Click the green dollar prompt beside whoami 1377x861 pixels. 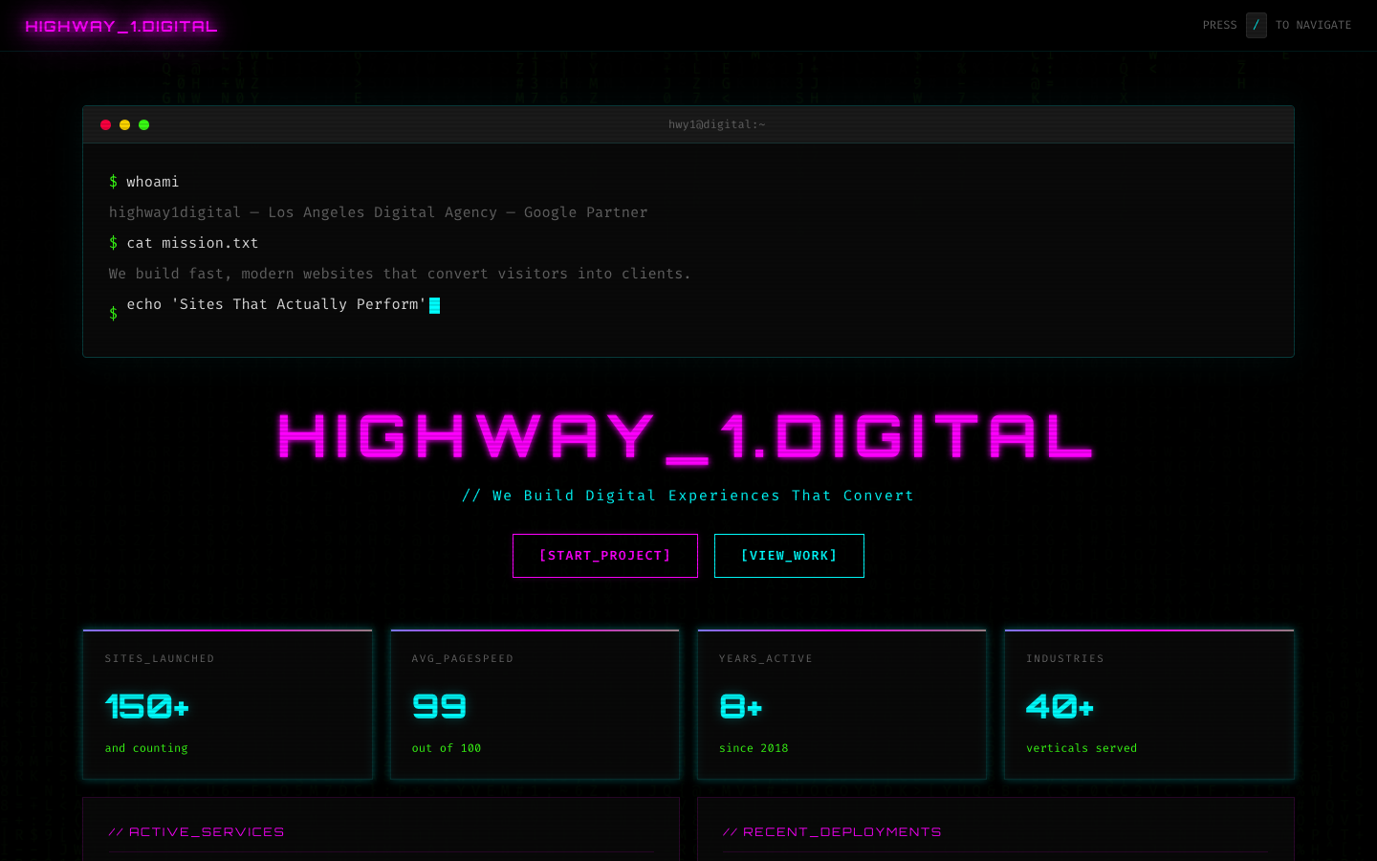(x=113, y=182)
